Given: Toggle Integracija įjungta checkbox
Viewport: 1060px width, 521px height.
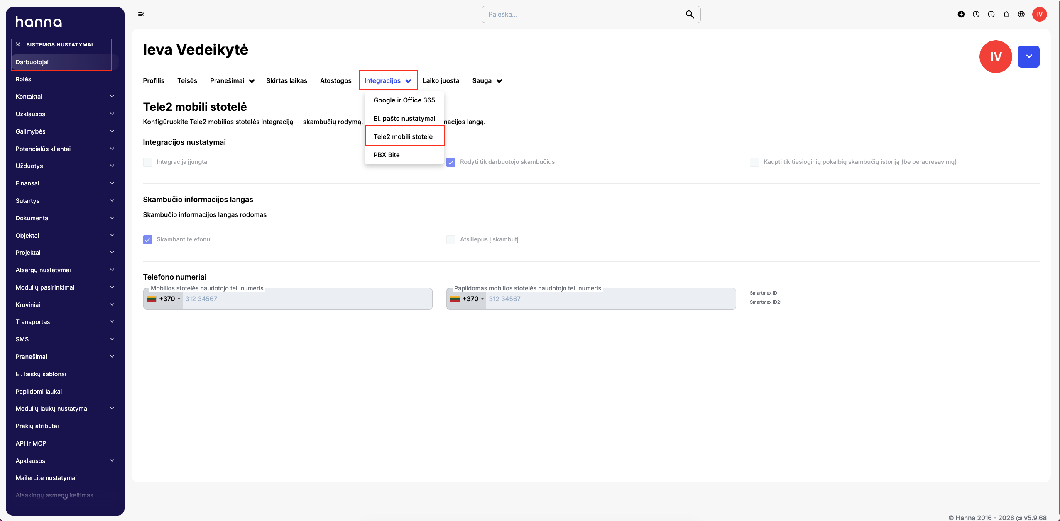Looking at the screenshot, I should coord(148,162).
